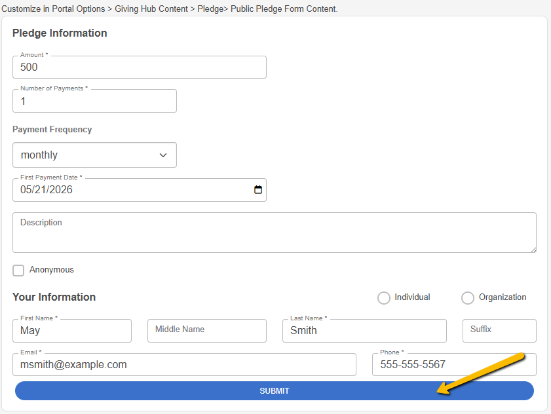Click into the Description text area
Image resolution: width=551 pixels, height=414 pixels.
point(275,233)
